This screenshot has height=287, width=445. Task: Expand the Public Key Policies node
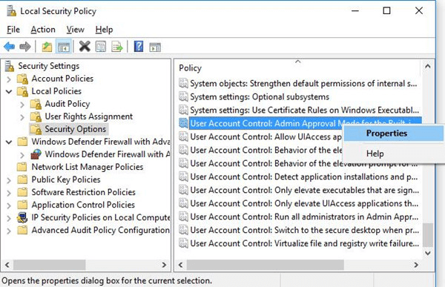click(9, 180)
